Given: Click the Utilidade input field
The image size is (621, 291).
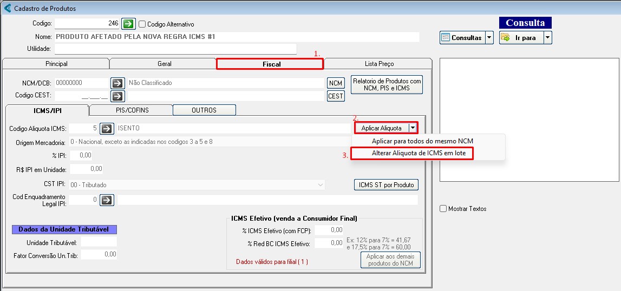Looking at the screenshot, I should click(175, 49).
